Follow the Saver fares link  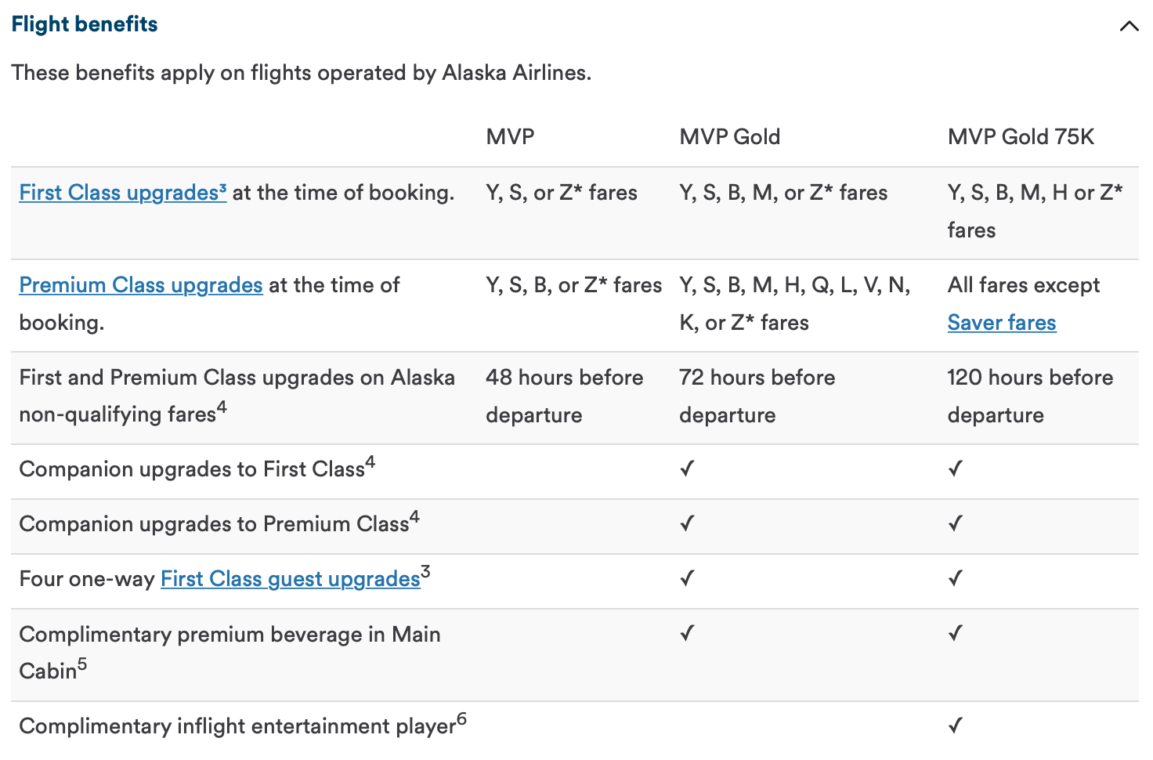(1002, 323)
